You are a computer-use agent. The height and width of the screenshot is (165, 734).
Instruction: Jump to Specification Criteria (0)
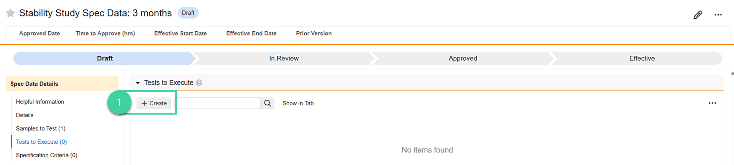click(46, 155)
